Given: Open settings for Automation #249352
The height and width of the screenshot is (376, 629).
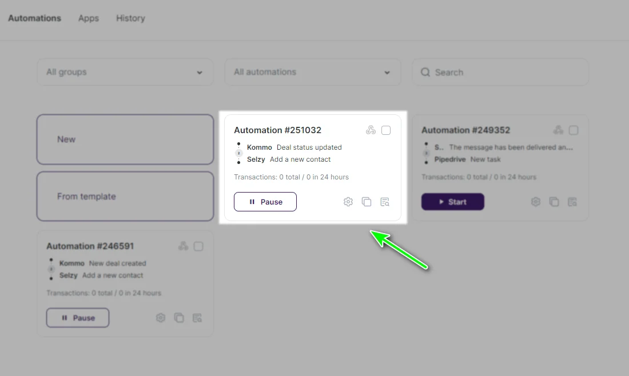Looking at the screenshot, I should [536, 202].
